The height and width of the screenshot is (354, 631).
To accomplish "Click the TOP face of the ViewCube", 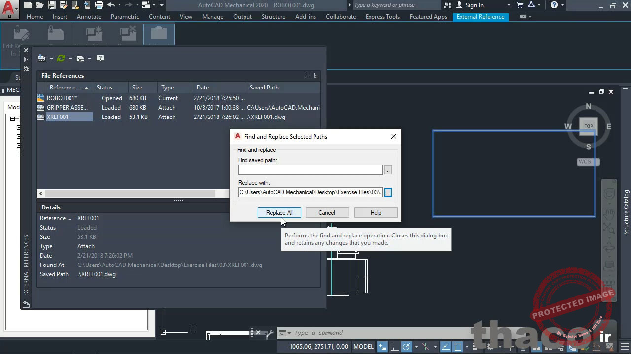I will pos(589,126).
